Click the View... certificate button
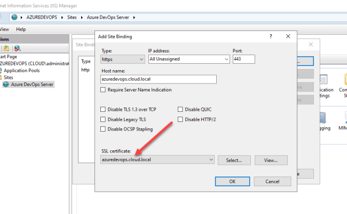The height and width of the screenshot is (214, 347). tap(271, 160)
